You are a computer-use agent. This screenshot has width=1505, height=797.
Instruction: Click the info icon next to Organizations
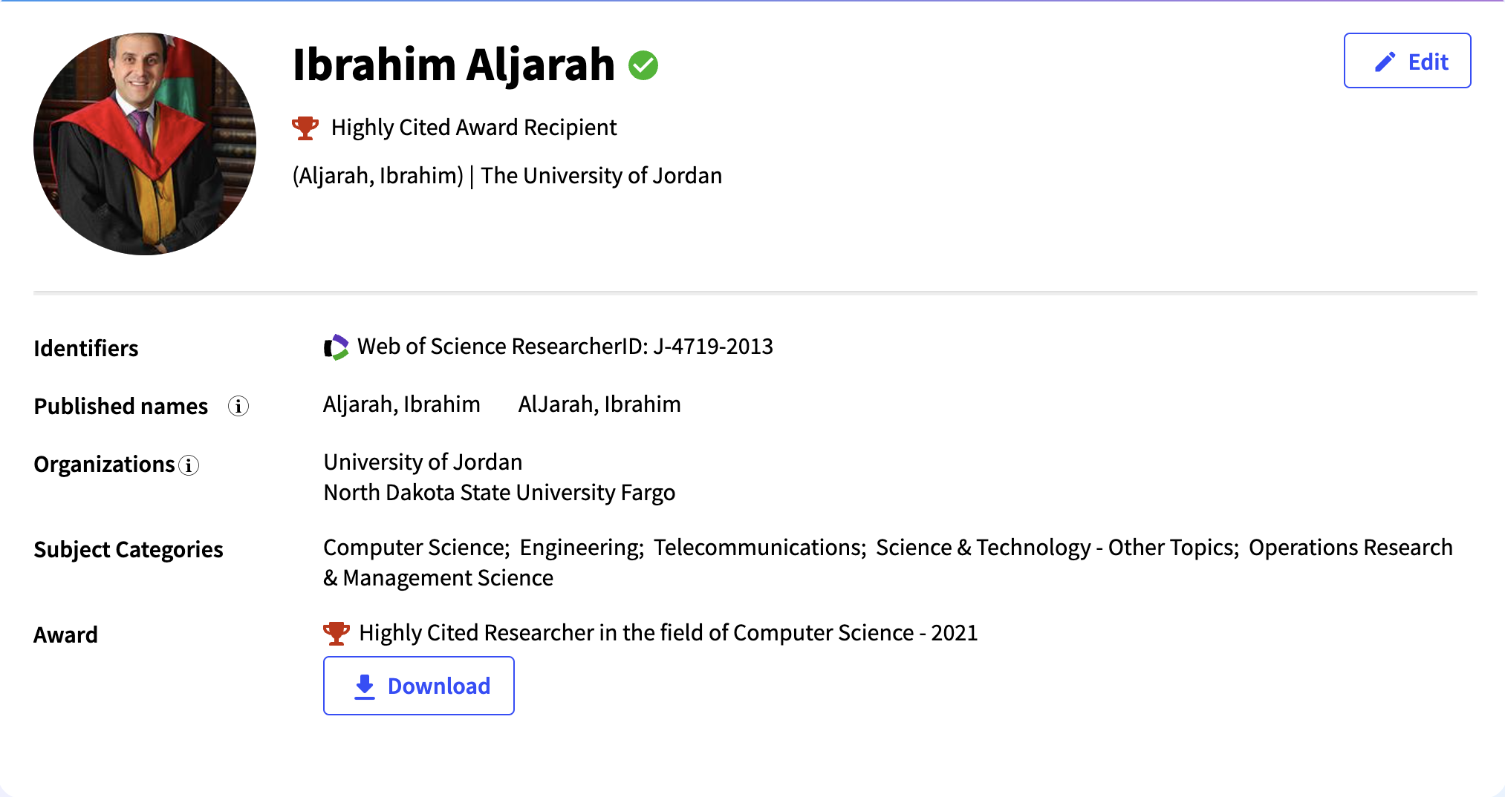pos(189,465)
